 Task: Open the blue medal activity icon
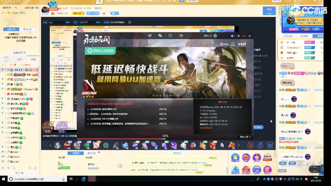pyautogui.click(x=235, y=158)
